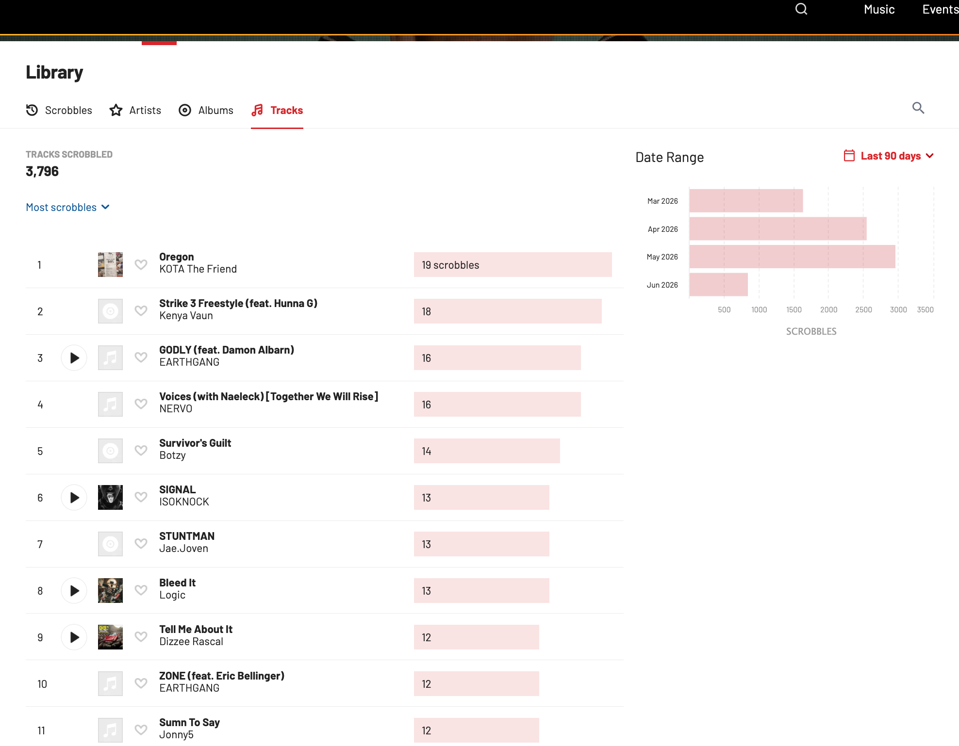Open artist Dizzee Rascal

(x=191, y=642)
